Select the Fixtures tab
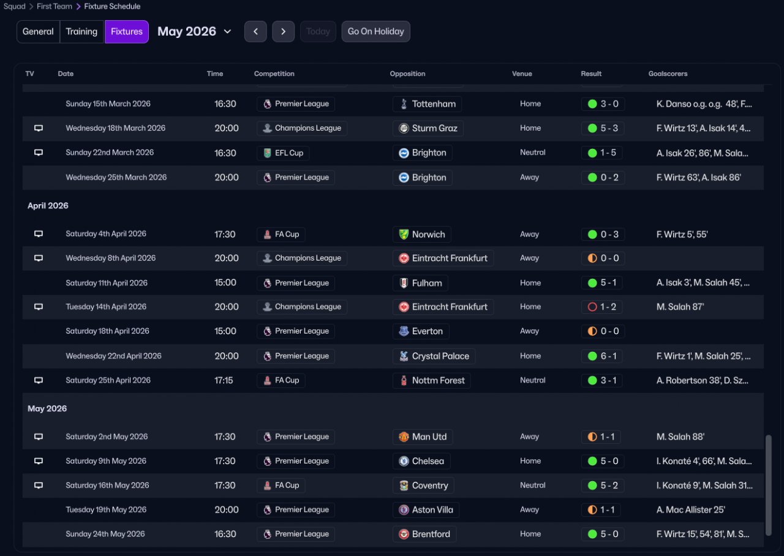Viewport: 784px width, 556px height. pyautogui.click(x=127, y=32)
